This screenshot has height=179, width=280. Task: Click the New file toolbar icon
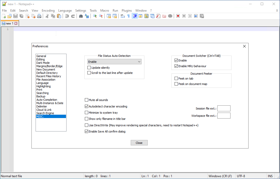(x=4, y=16)
